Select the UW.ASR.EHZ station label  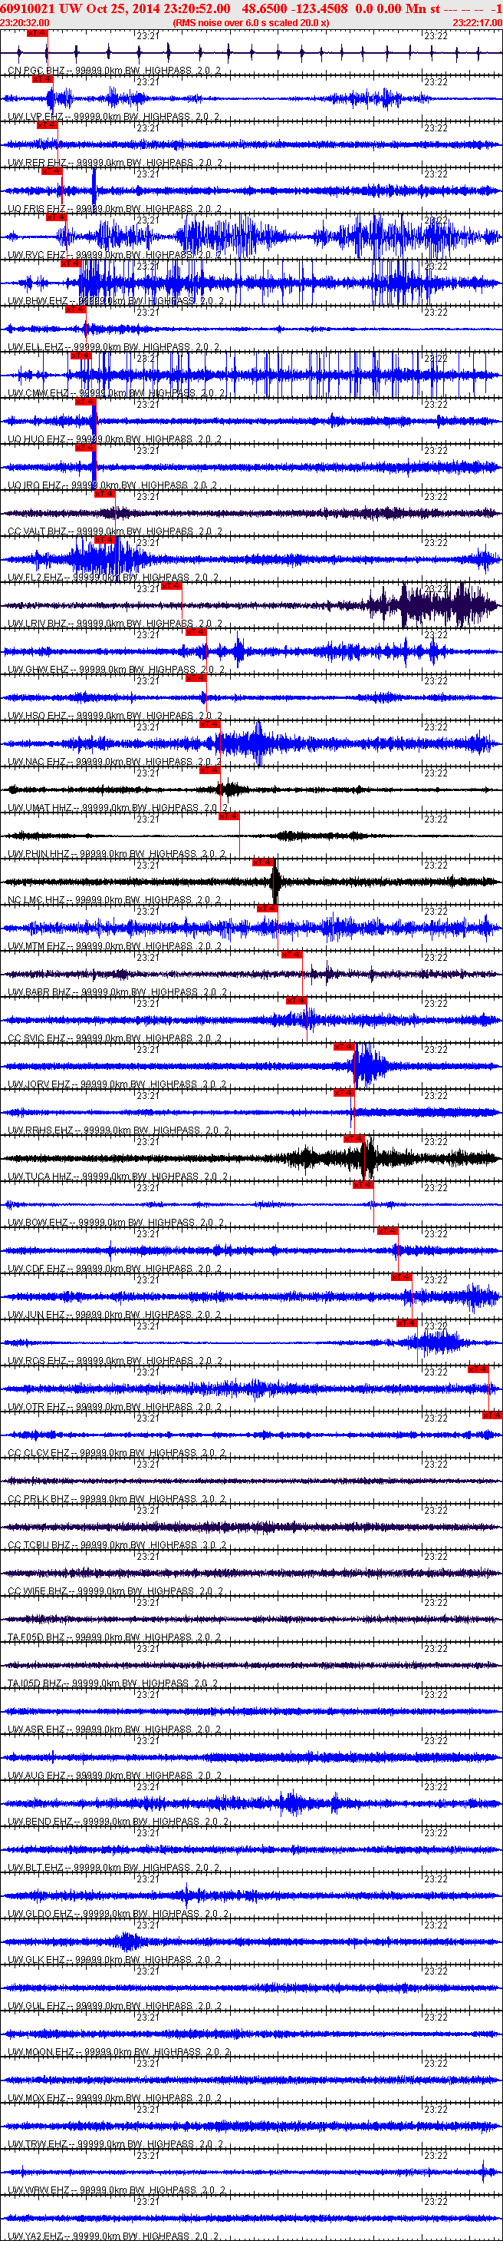pyautogui.click(x=115, y=1730)
